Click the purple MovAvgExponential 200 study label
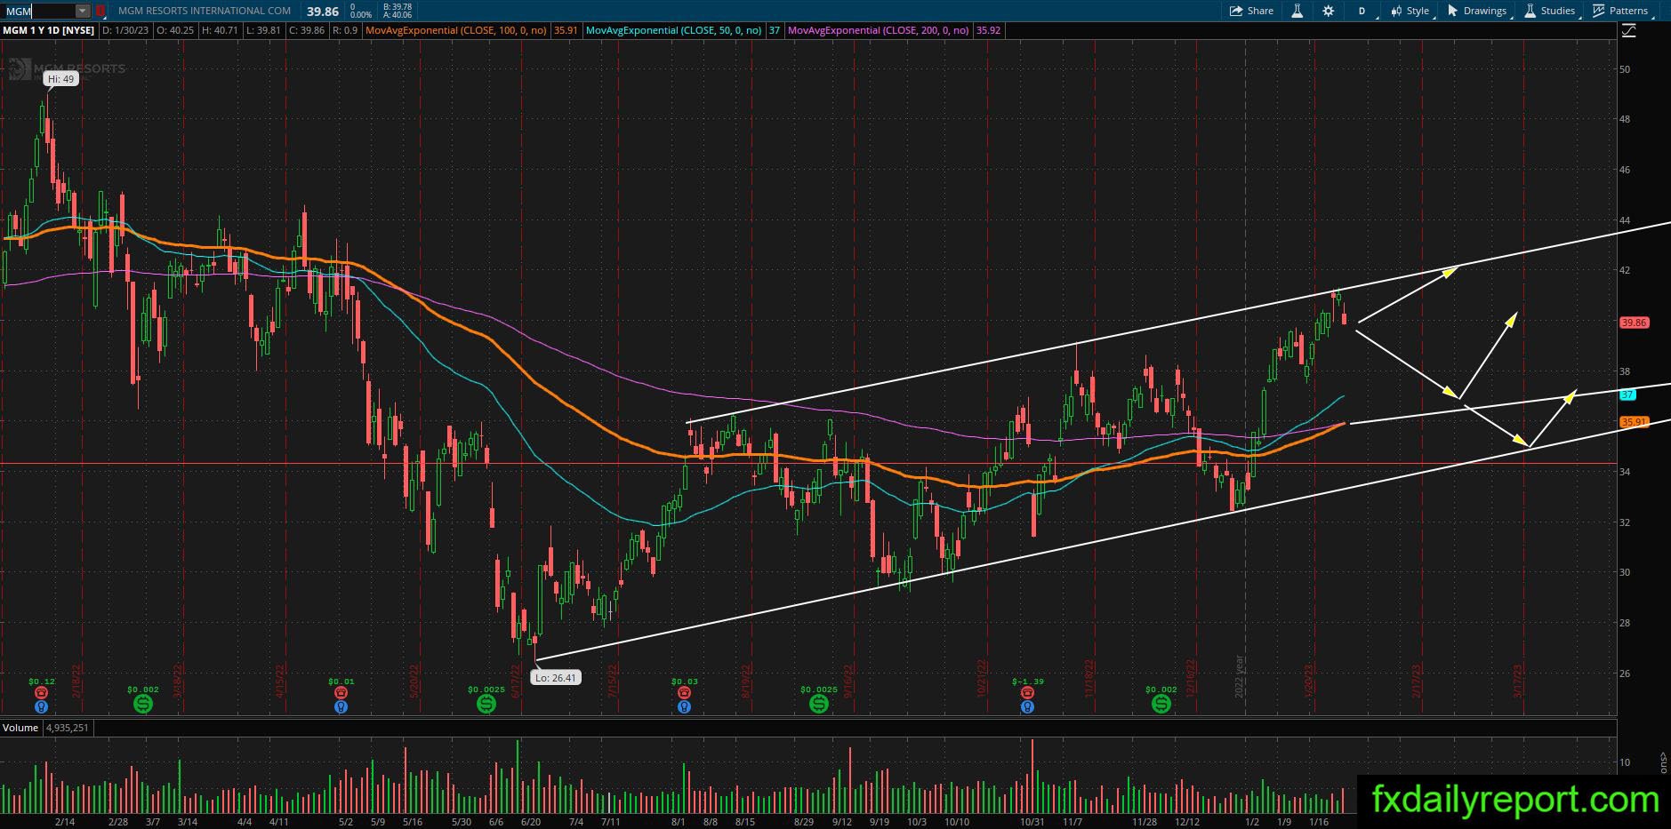1671x829 pixels. [x=878, y=30]
